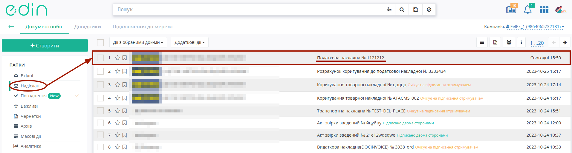The width and height of the screenshot is (572, 153).
Task: Open search filter settings icon
Action: [389, 10]
